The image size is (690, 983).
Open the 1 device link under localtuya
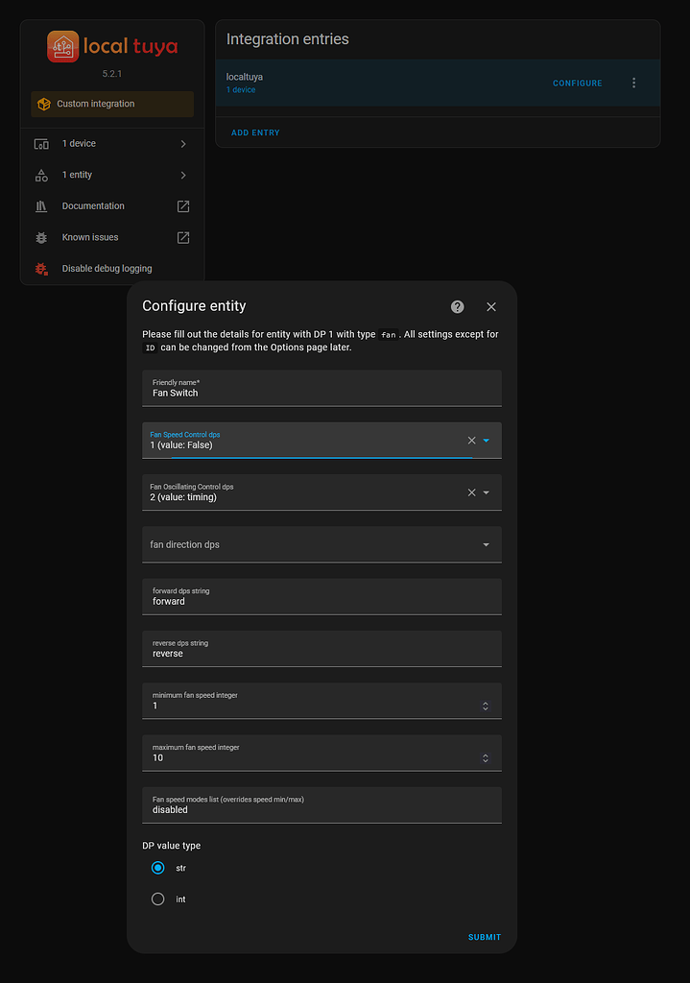coord(241,89)
